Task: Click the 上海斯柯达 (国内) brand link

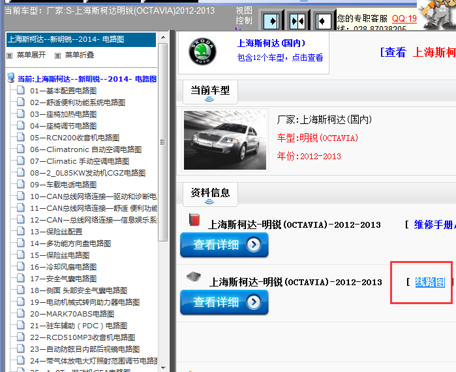Action: pyautogui.click(x=271, y=43)
